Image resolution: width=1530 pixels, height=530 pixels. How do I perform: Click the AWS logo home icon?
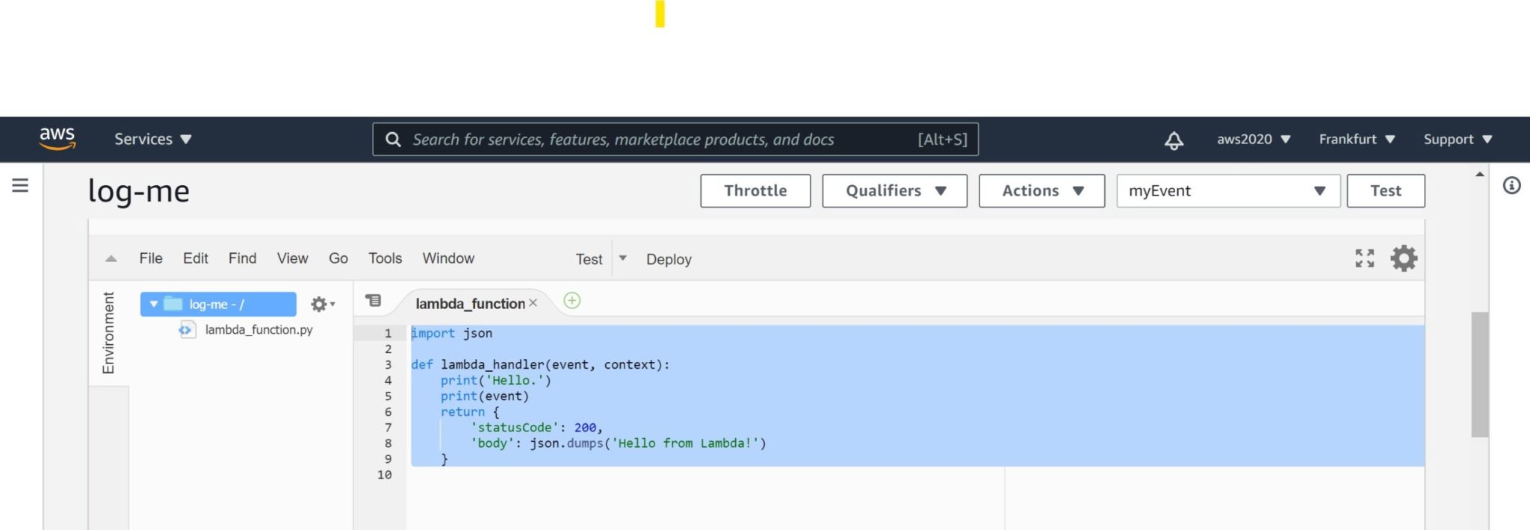pos(58,139)
